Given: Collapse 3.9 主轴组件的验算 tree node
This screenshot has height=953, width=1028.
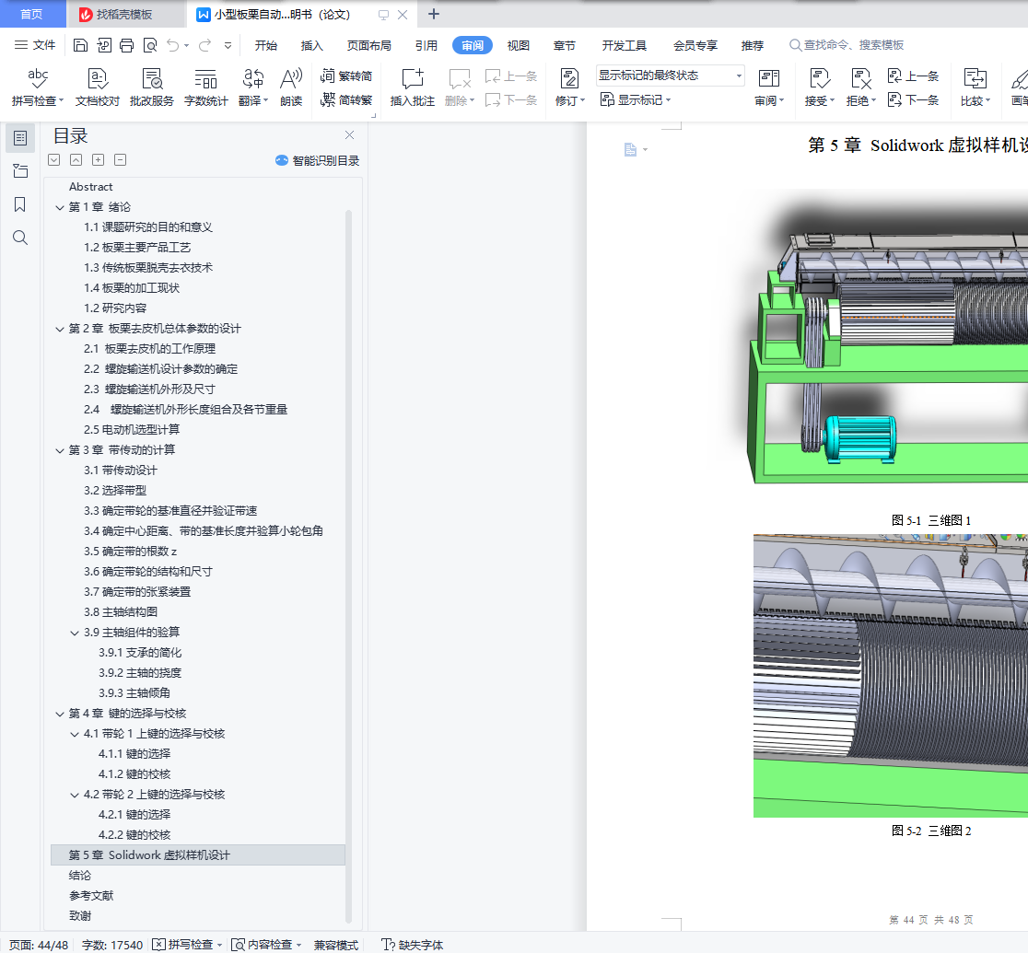Looking at the screenshot, I should pos(75,633).
